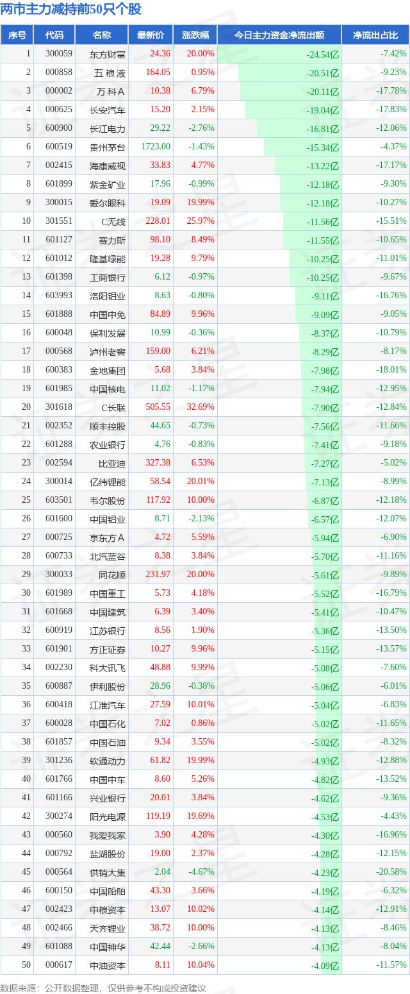Click the stock name 江淮汽车
Image resolution: width=410 pixels, height=994 pixels.
click(x=108, y=705)
